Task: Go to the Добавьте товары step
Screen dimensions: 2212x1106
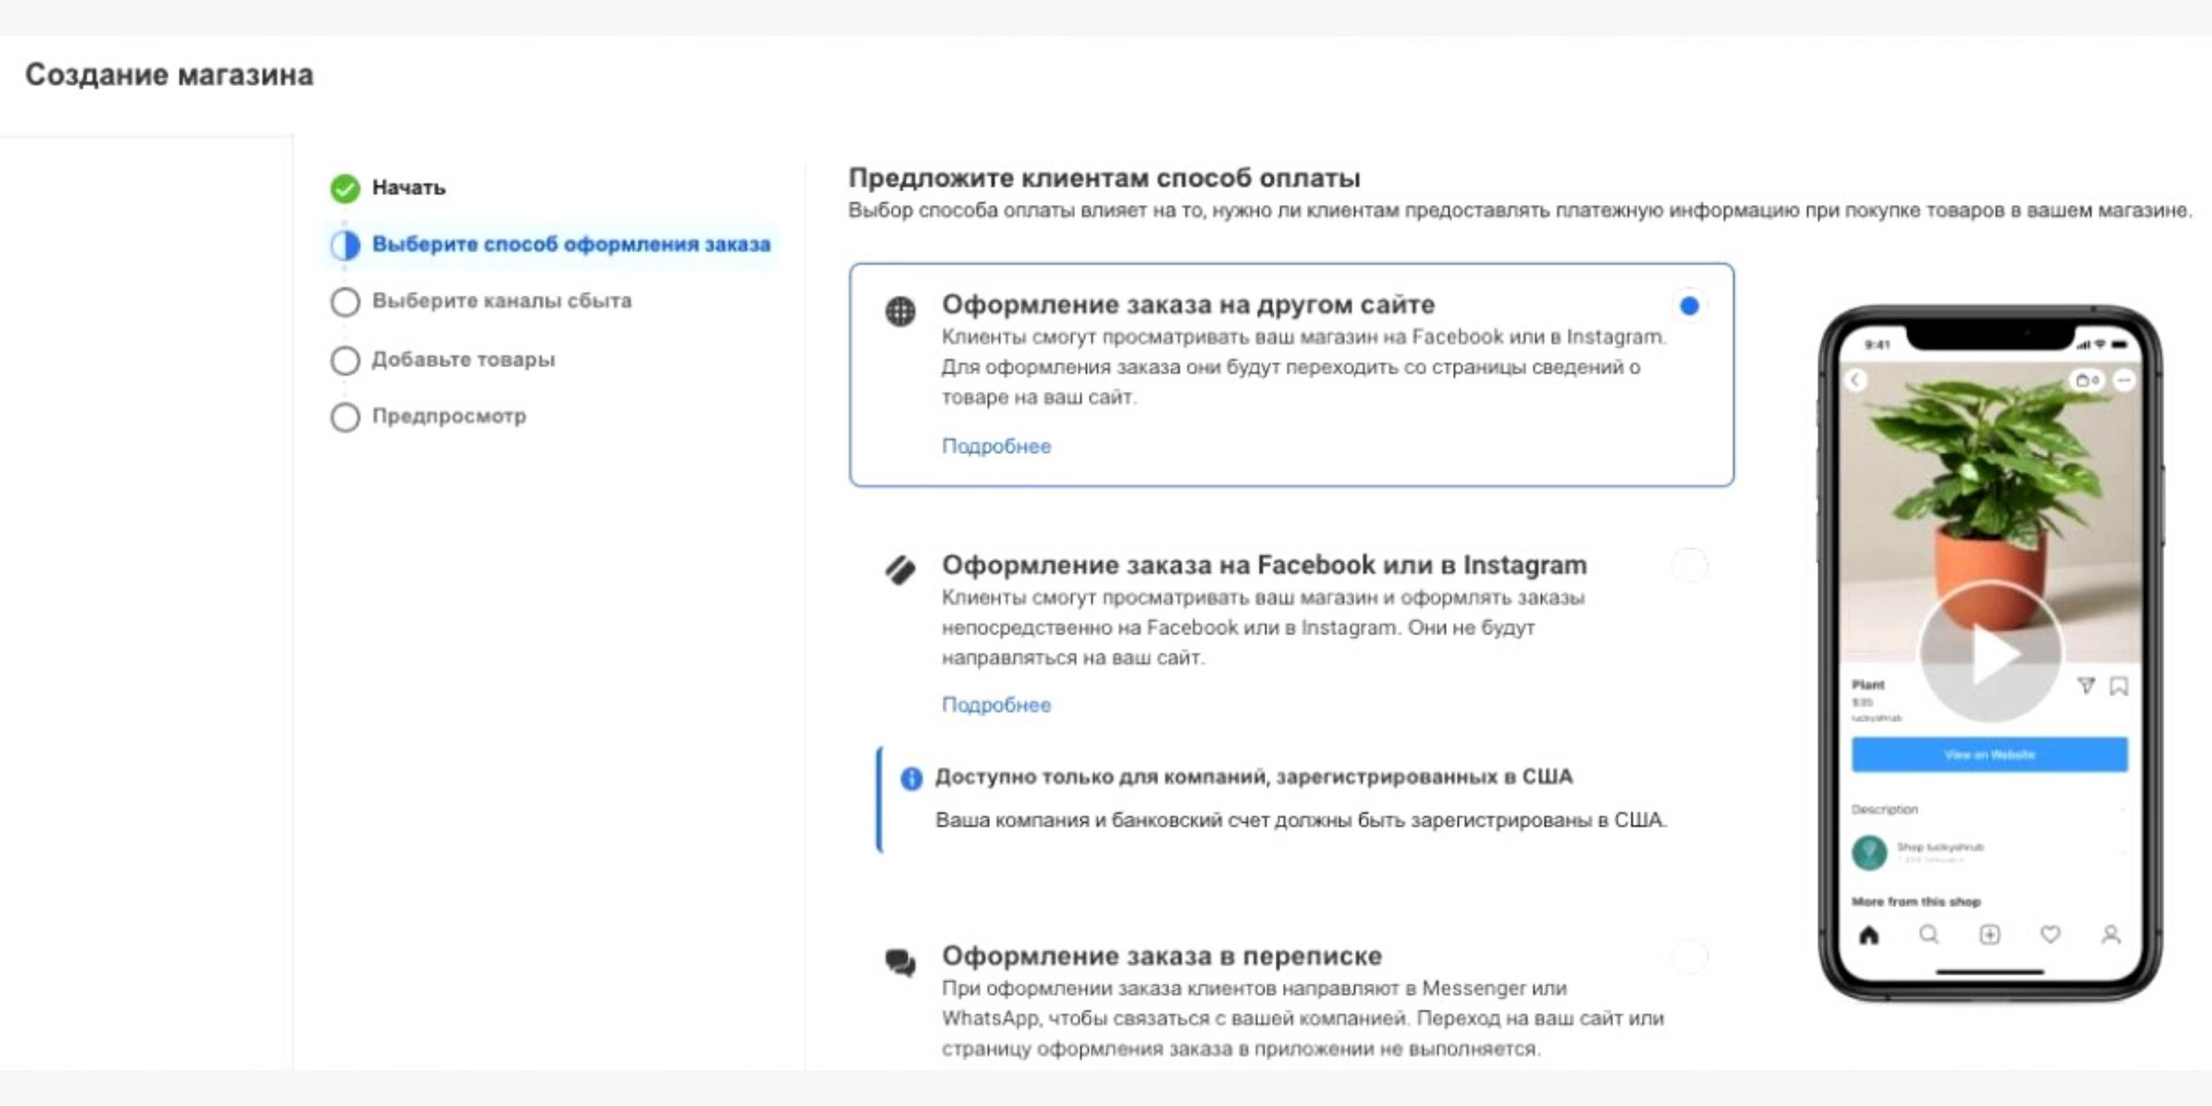Action: 463,359
